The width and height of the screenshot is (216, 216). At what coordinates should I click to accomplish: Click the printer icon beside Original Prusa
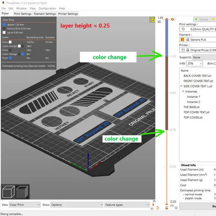tap(183, 50)
